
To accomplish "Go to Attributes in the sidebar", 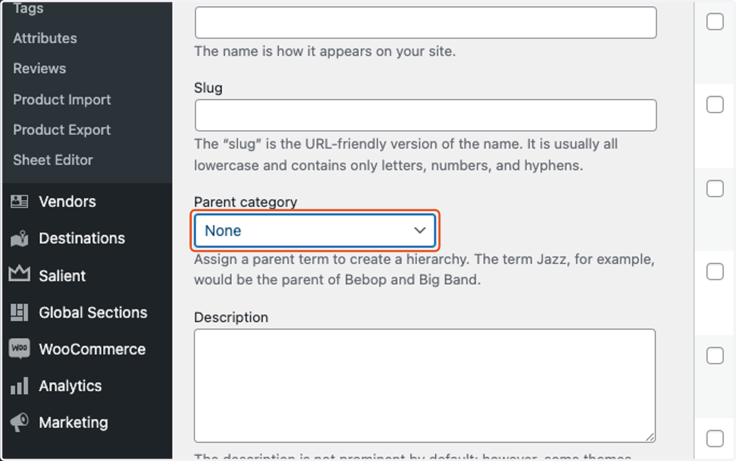I will (45, 38).
